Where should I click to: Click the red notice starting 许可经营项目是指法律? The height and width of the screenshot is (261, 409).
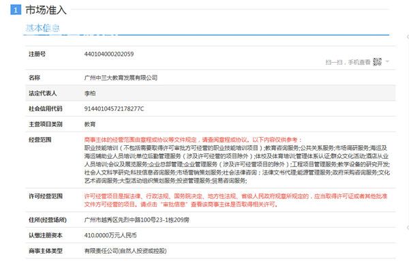236,200
